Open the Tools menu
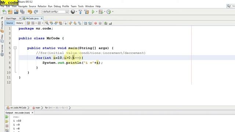 (81, 6)
